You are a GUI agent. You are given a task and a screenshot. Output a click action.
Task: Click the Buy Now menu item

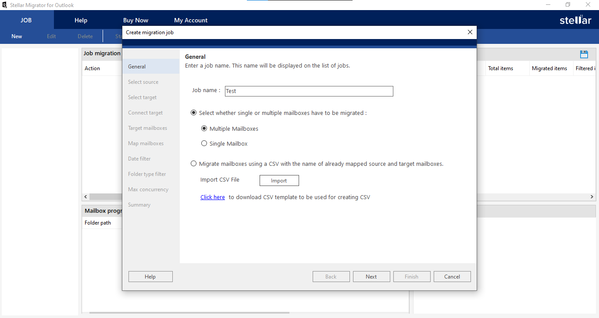pos(135,20)
